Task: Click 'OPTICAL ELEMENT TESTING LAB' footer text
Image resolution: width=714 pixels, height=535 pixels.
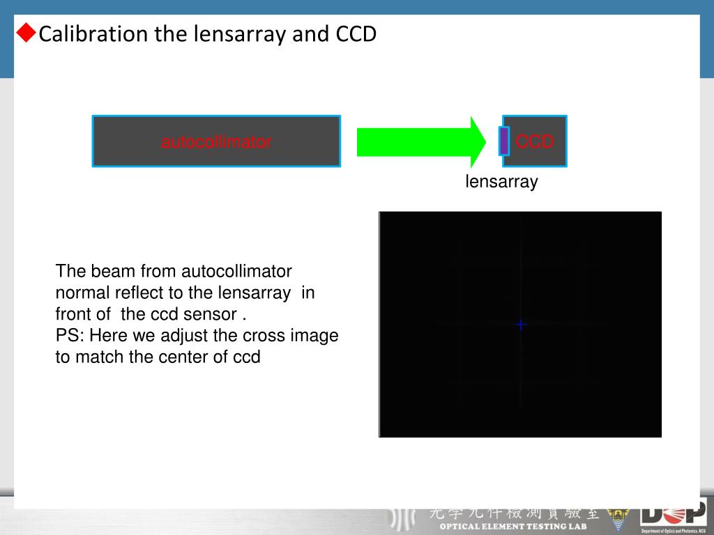Action: click(513, 527)
